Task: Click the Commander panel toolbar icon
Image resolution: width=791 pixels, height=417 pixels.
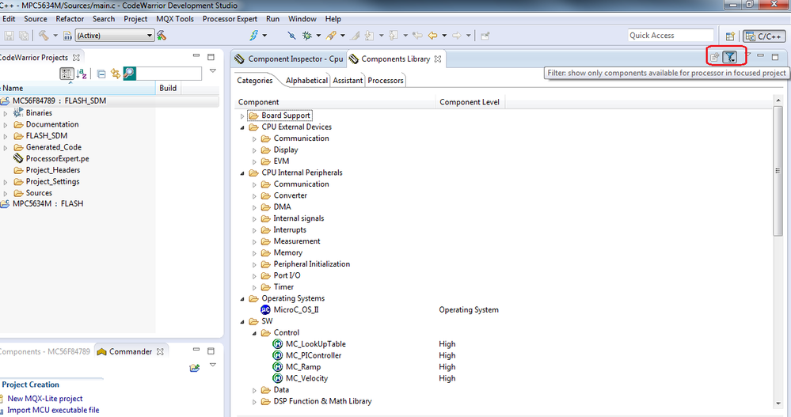Action: tap(194, 368)
